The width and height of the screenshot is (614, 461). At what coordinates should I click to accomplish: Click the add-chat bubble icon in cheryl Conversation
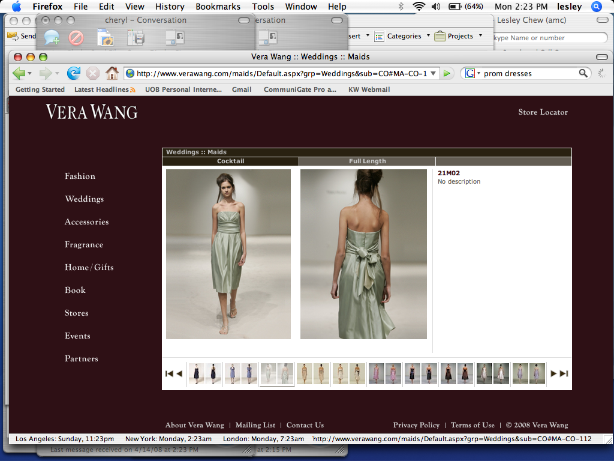coord(52,38)
